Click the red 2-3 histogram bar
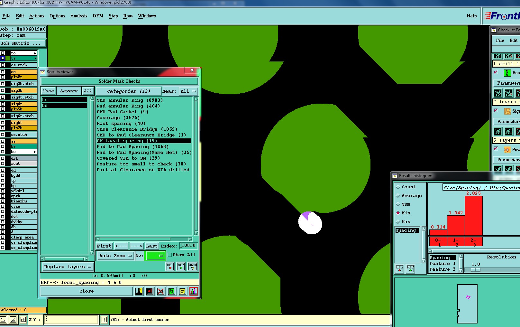The width and height of the screenshot is (520, 327). pyautogui.click(x=473, y=216)
